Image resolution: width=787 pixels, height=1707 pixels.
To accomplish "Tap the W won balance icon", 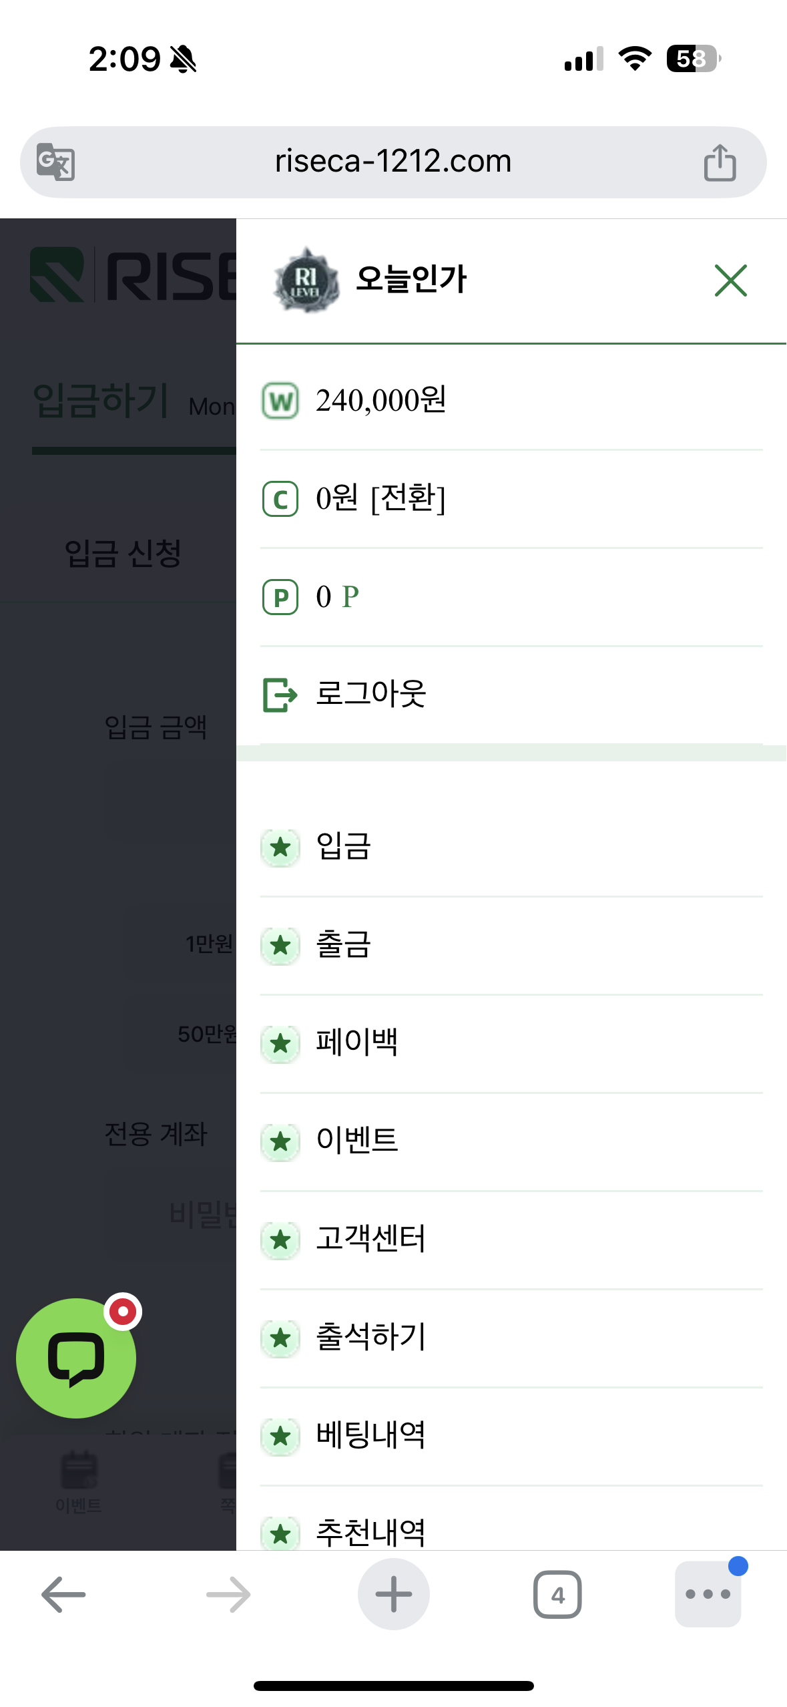I will tap(280, 401).
